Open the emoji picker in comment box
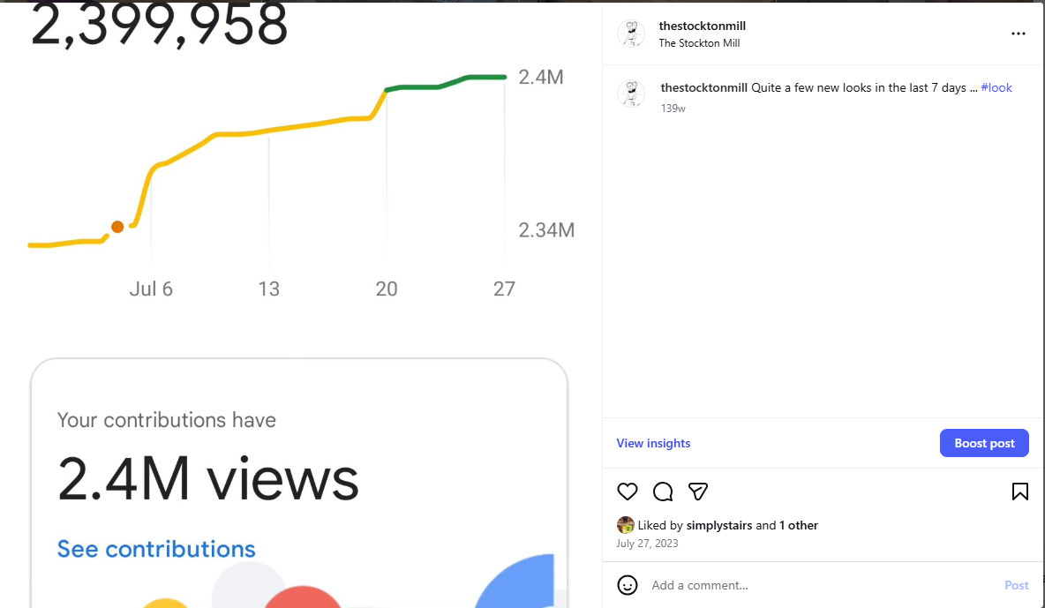Viewport: 1045px width, 608px height. click(x=628, y=585)
